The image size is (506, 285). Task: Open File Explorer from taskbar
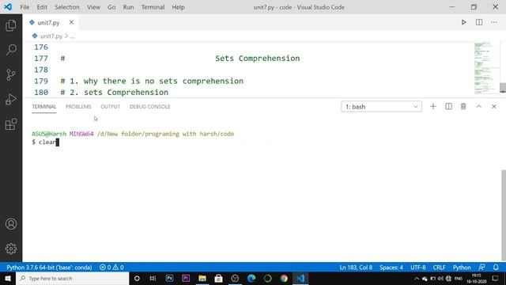pos(202,278)
